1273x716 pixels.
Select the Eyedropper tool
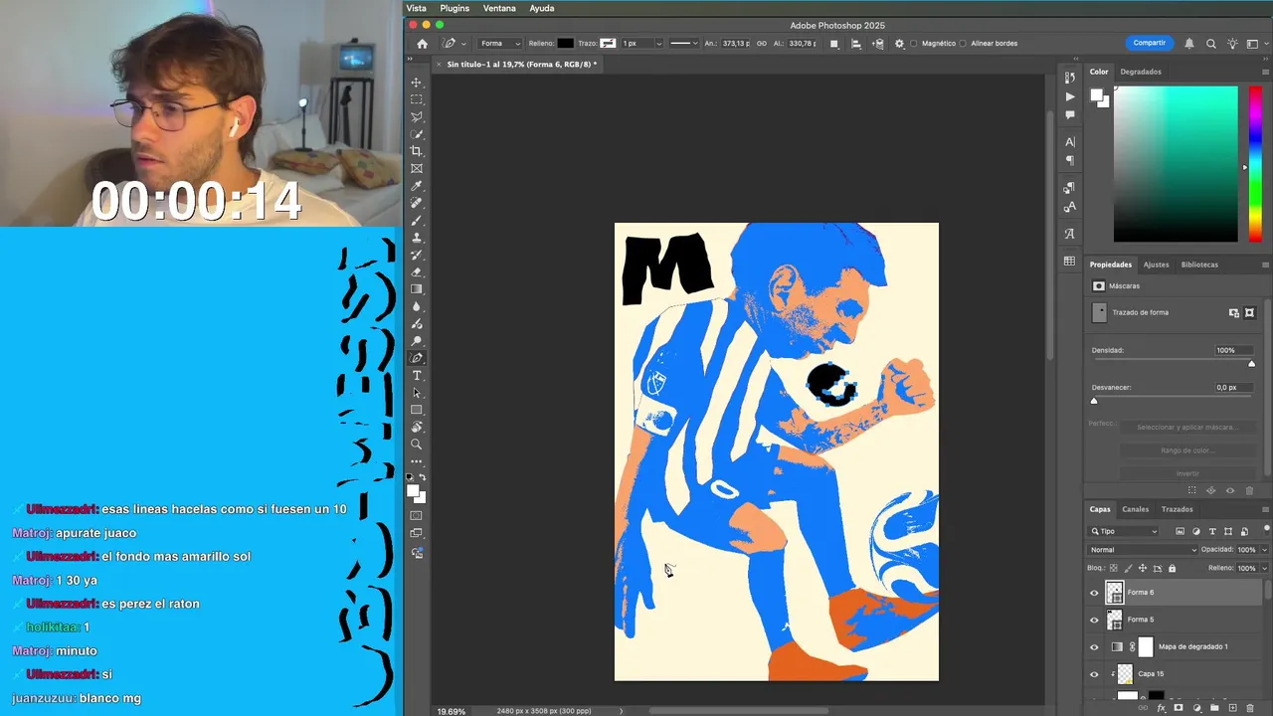pyautogui.click(x=417, y=186)
